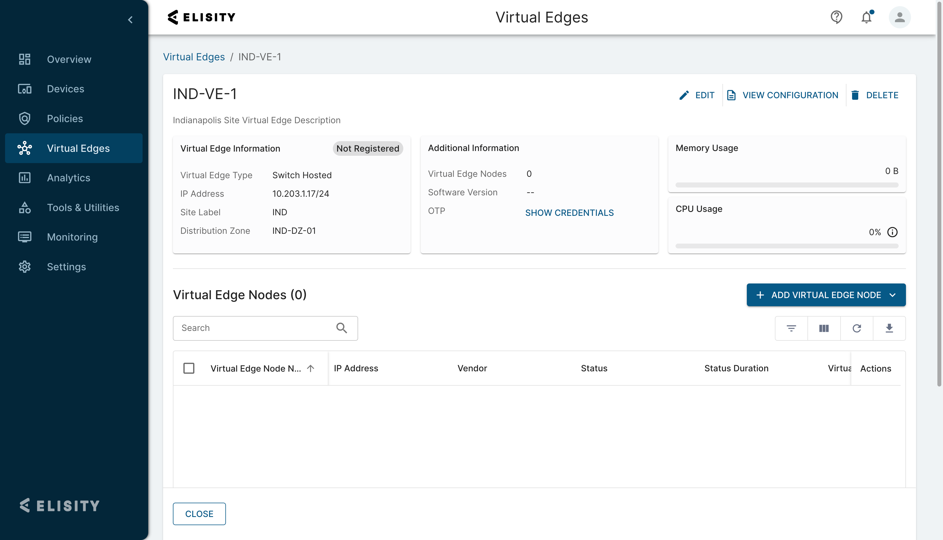Go to Devices in sidebar

[x=66, y=89]
